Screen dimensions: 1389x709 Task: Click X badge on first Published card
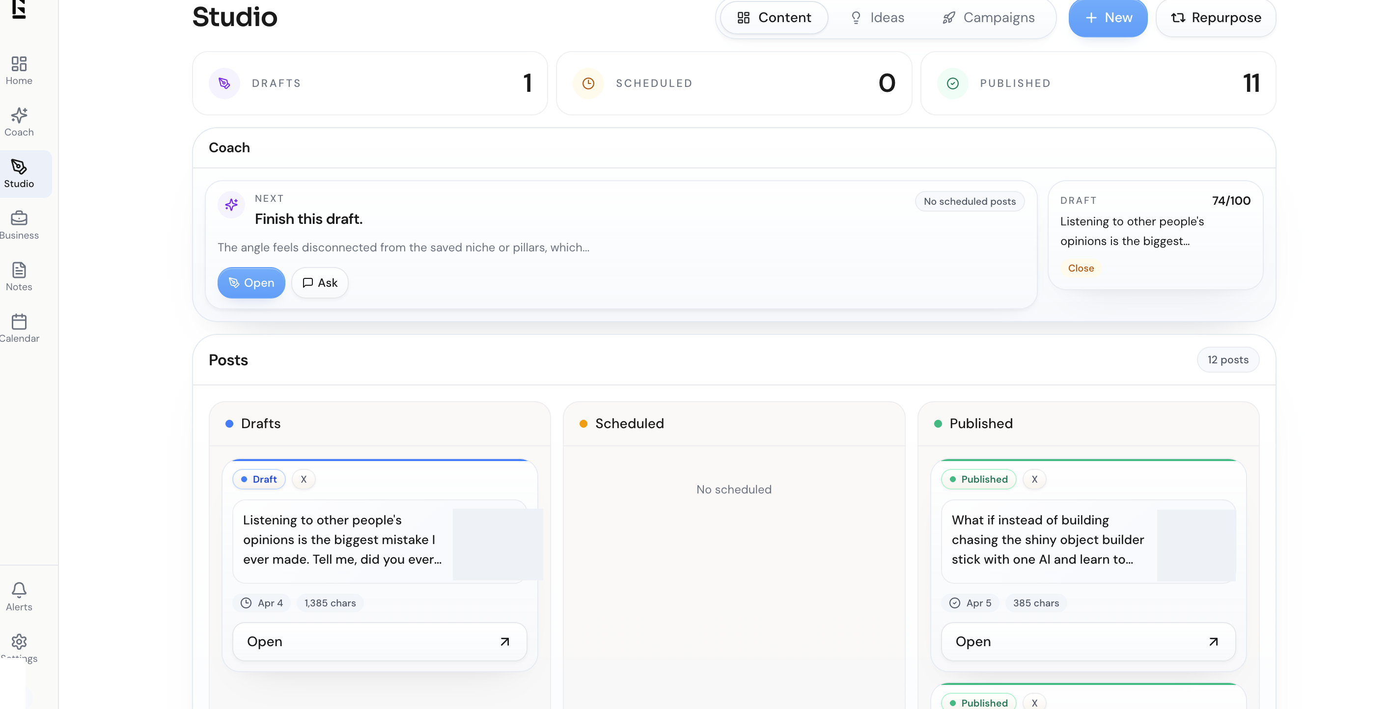pos(1034,479)
